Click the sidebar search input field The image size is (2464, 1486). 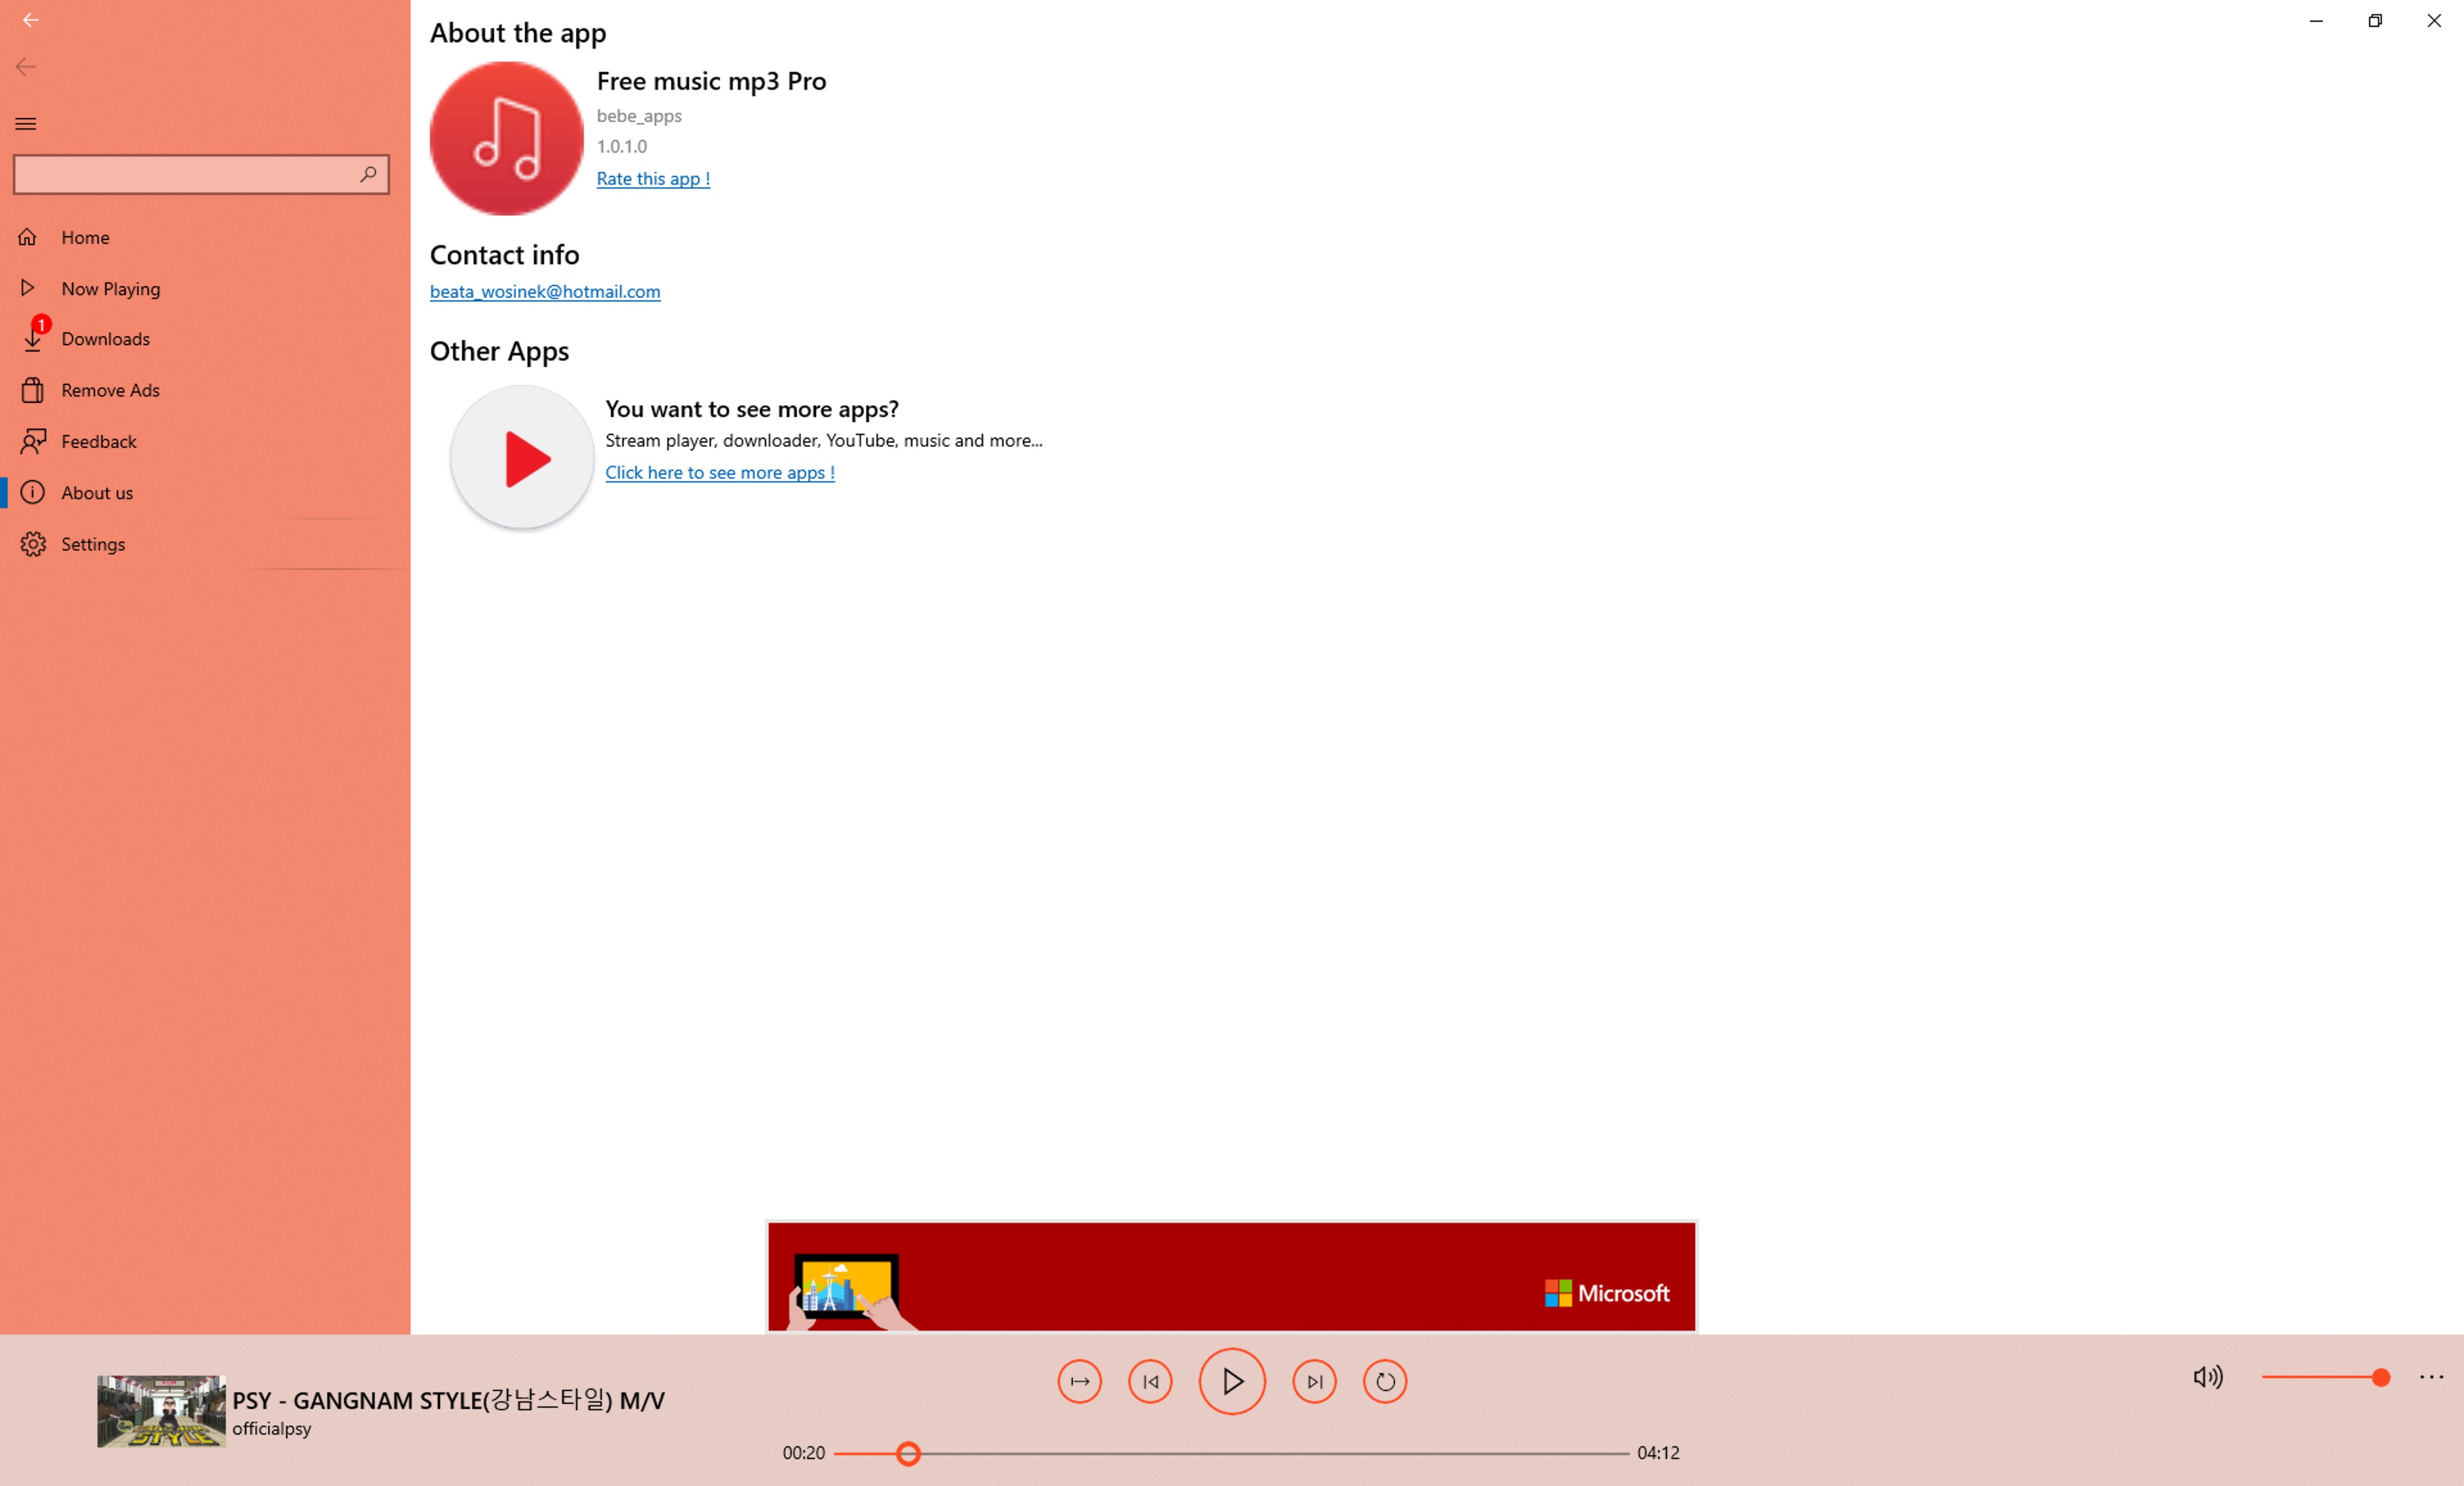pos(185,174)
